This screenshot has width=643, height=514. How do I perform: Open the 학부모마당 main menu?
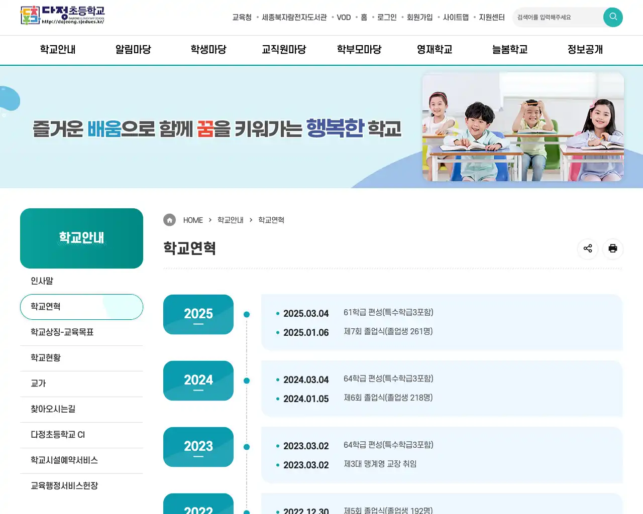[x=359, y=50]
